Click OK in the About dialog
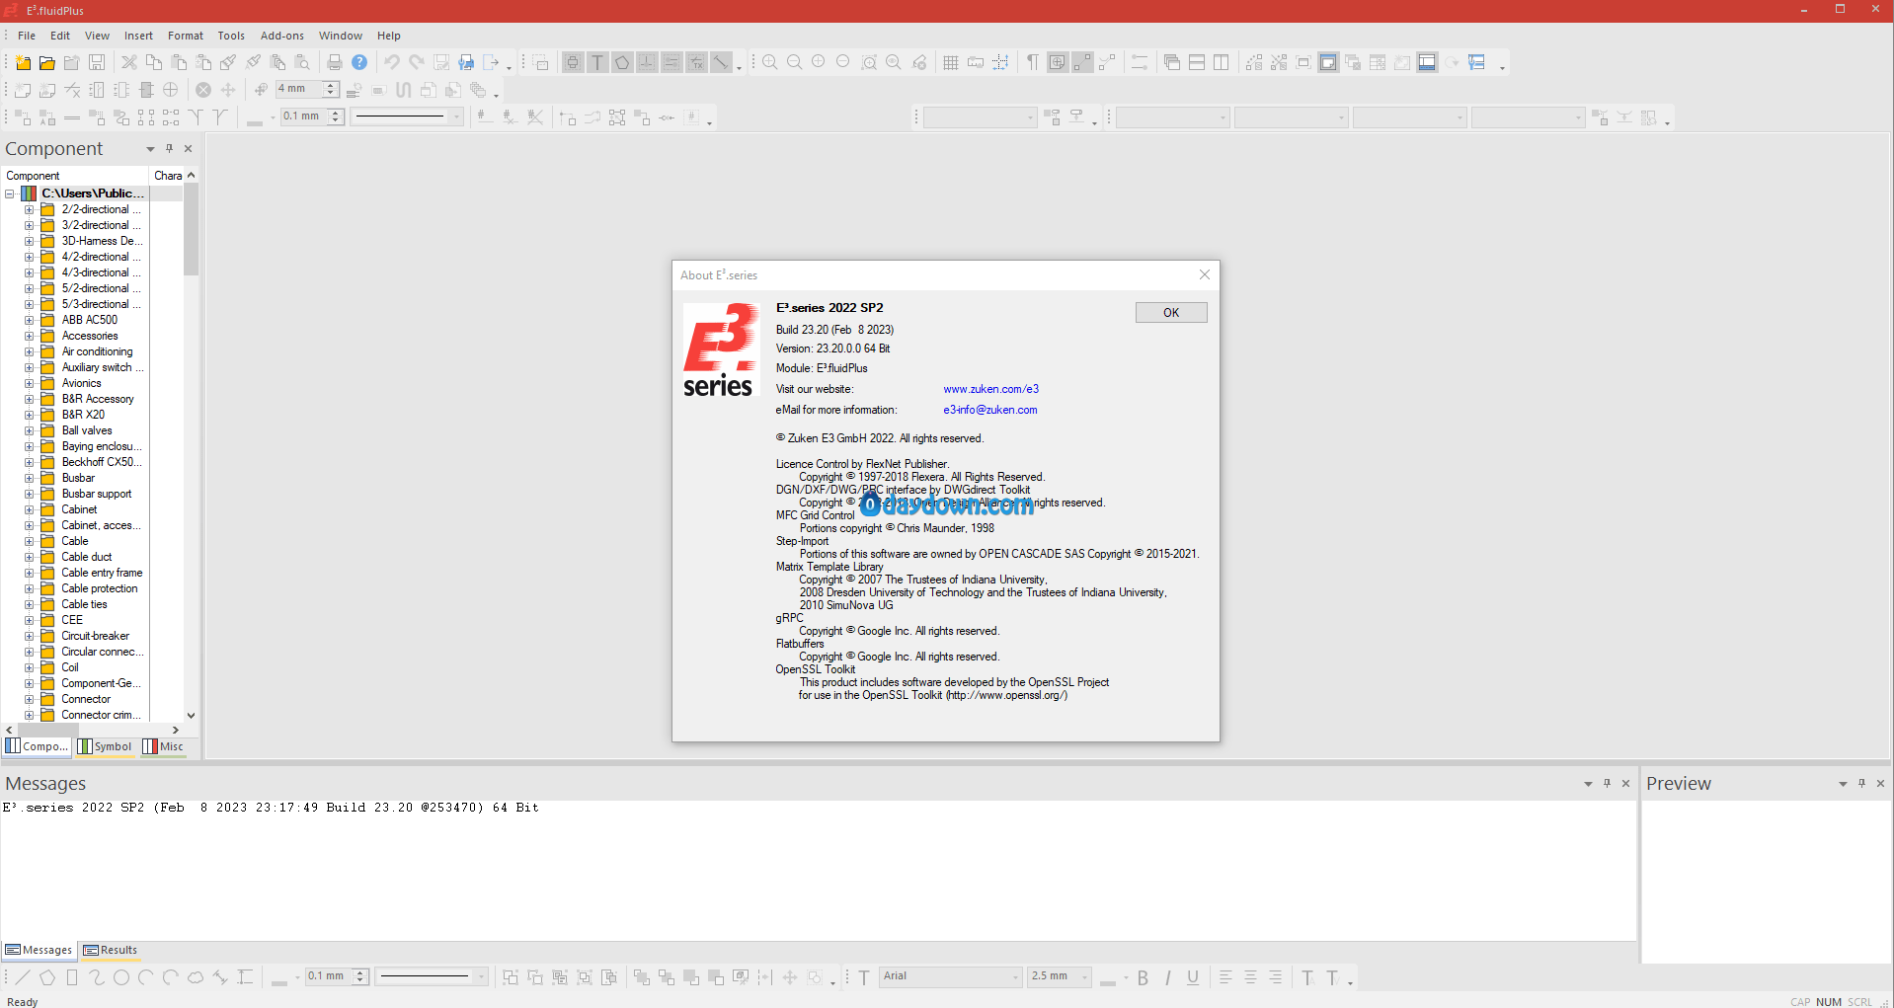Screen dimensions: 1894x1008 tap(1170, 312)
